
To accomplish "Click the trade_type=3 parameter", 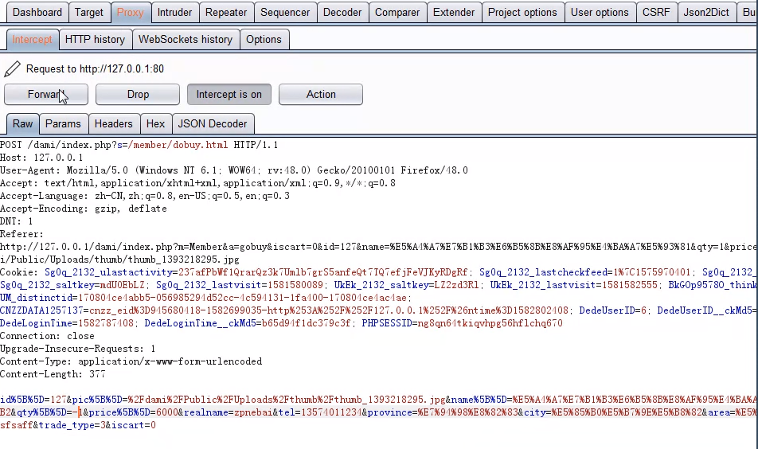I will click(x=72, y=425).
